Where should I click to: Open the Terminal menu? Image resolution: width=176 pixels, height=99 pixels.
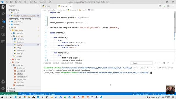click(x=43, y=2)
